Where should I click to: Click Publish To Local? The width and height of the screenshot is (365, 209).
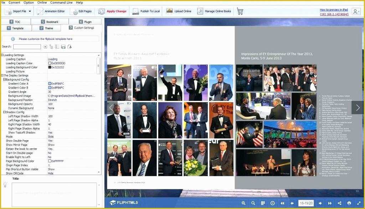pyautogui.click(x=146, y=11)
